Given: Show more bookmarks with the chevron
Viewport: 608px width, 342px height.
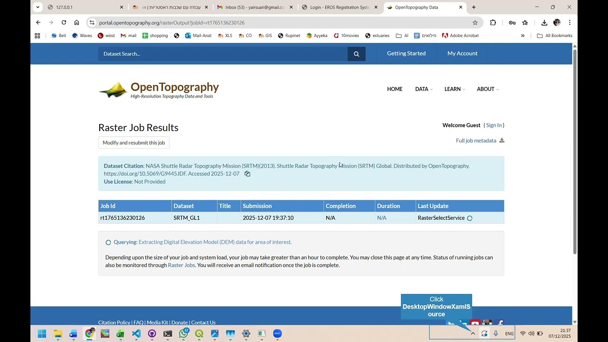Looking at the screenshot, I should point(522,36).
